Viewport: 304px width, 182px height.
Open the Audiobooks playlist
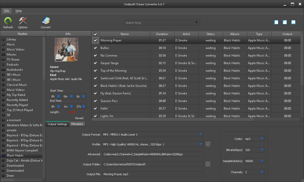[15, 70]
